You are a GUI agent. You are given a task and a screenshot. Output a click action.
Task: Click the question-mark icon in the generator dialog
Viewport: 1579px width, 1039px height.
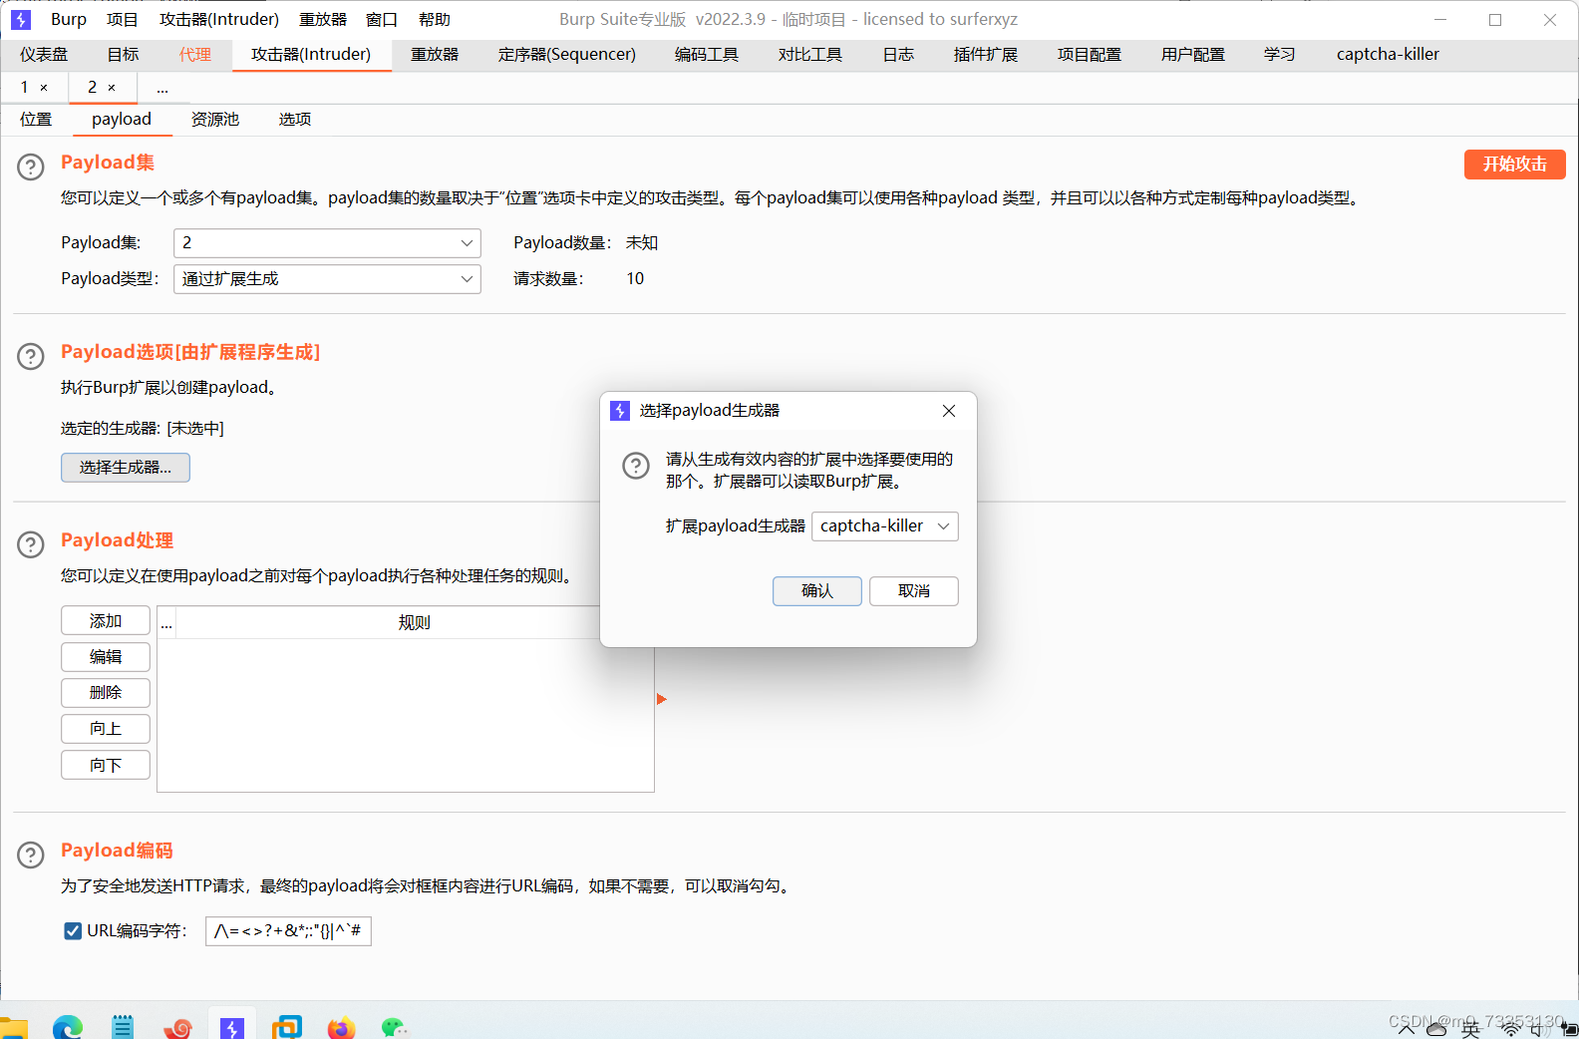(x=636, y=465)
